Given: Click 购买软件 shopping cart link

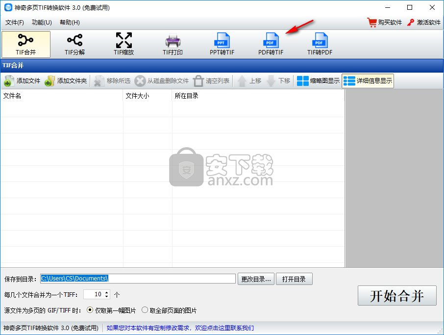Looking at the screenshot, I should point(385,23).
